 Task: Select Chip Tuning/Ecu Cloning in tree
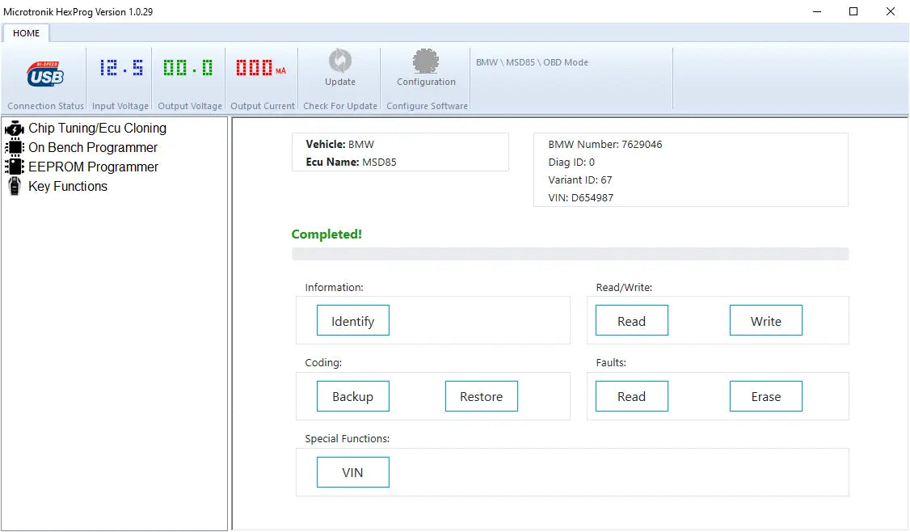97,129
